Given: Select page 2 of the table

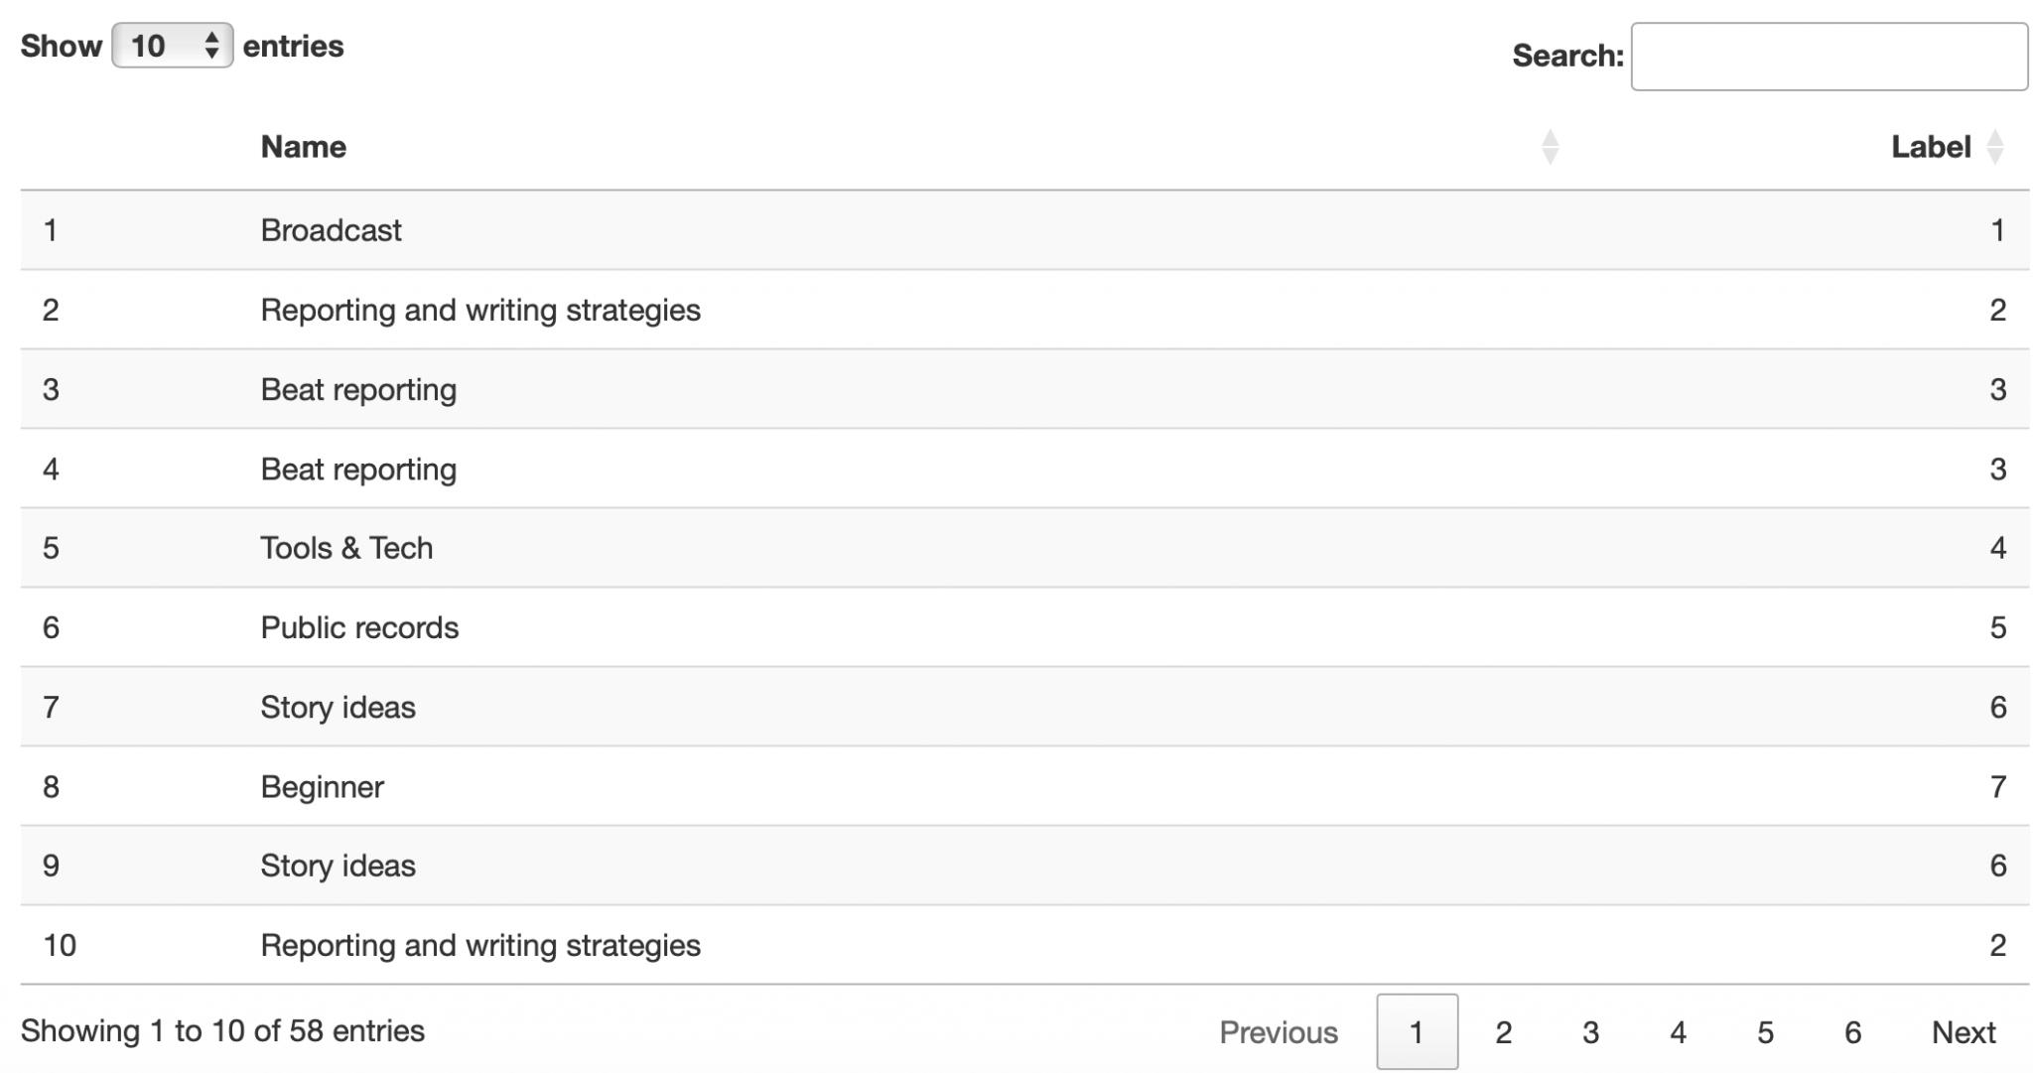Looking at the screenshot, I should 1502,1032.
